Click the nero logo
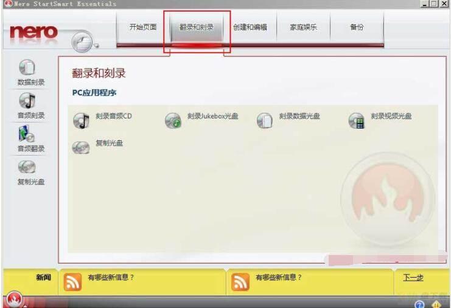Image resolution: width=451 pixels, height=308 pixels. click(x=33, y=32)
